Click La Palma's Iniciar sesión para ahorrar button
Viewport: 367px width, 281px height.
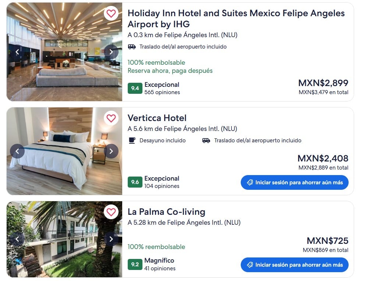[x=294, y=265]
